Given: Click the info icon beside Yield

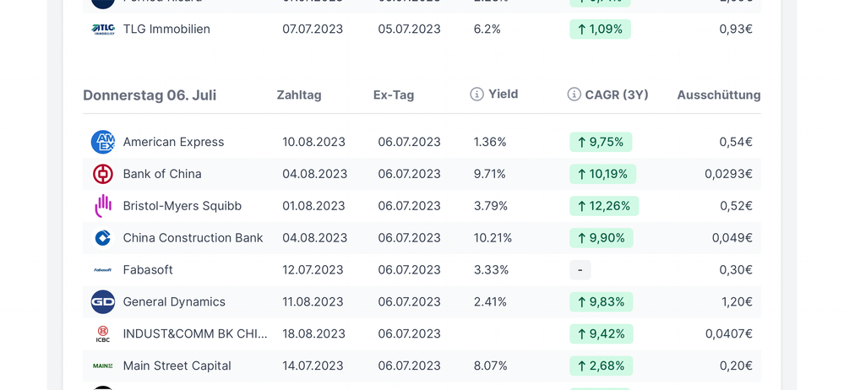Looking at the screenshot, I should 476,94.
